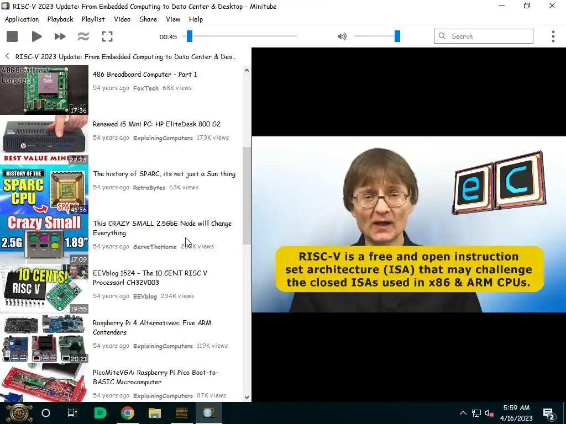Open Task View in the taskbar
Screen dimensions: 566x424
[72, 413]
